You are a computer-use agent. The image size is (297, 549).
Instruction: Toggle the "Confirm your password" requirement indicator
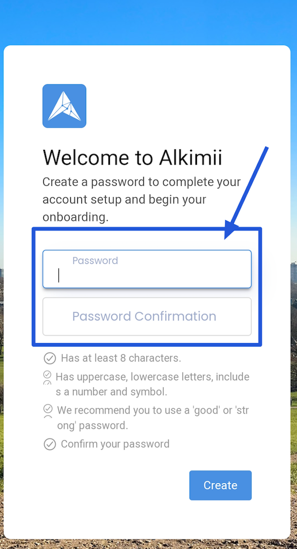(50, 444)
